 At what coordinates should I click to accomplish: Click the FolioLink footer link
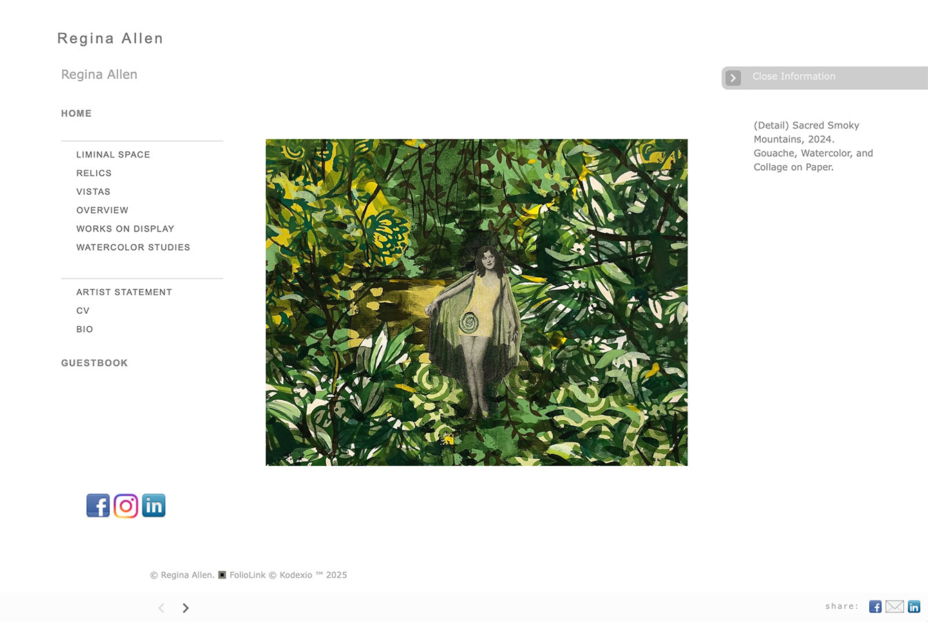click(247, 575)
